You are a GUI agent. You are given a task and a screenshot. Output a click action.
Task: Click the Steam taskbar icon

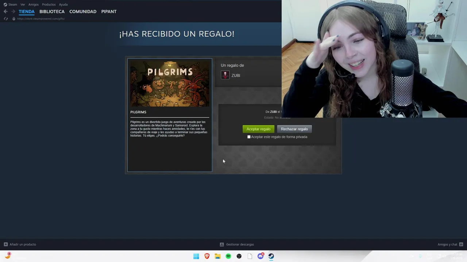(x=271, y=256)
